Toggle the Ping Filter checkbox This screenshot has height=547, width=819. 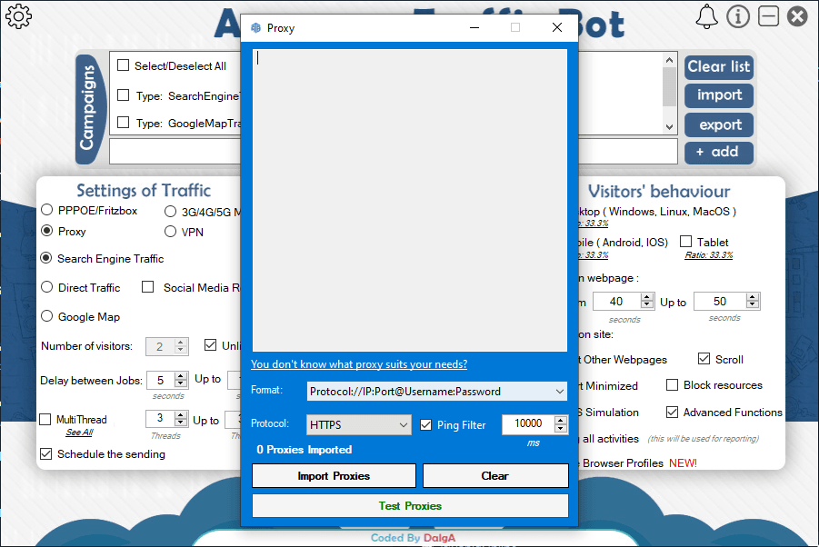pos(426,425)
